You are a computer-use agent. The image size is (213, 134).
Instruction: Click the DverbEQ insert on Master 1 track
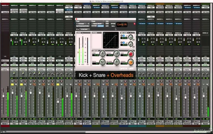(5, 12)
